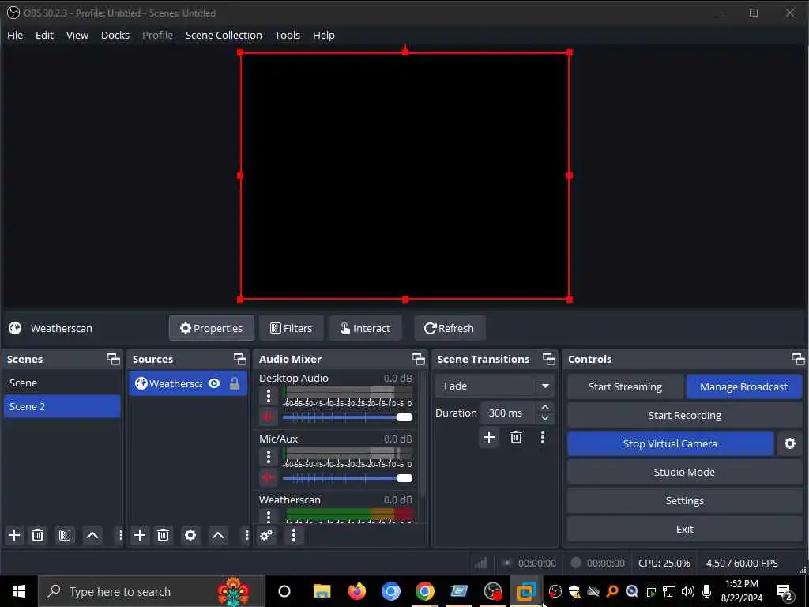Viewport: 809px width, 607px height.
Task: Toggle mute on Mic/Aux
Action: pyautogui.click(x=268, y=477)
